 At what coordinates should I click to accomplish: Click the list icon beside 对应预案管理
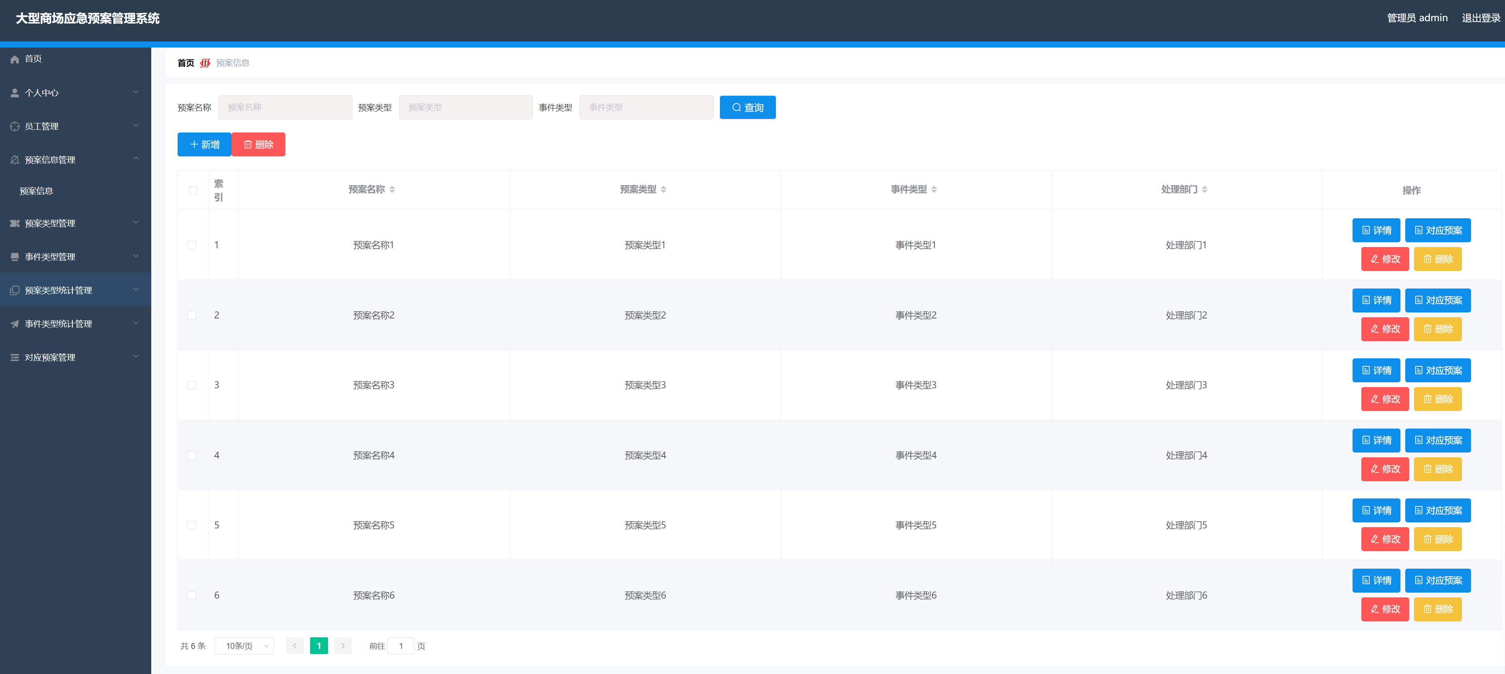click(15, 358)
